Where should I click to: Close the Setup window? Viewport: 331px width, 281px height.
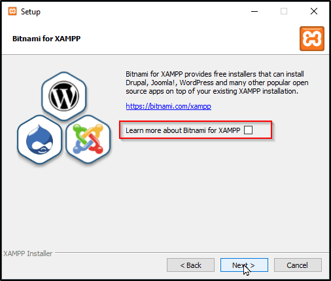pyautogui.click(x=314, y=11)
